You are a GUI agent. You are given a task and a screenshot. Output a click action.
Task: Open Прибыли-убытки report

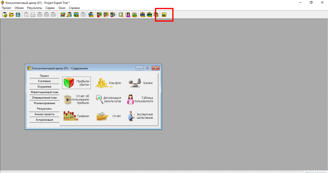[x=77, y=83]
